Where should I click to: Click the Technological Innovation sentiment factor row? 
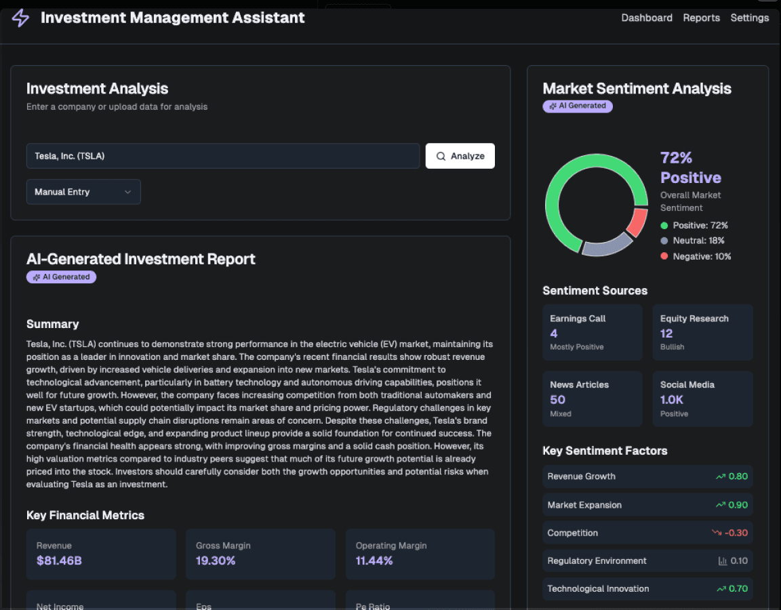647,588
